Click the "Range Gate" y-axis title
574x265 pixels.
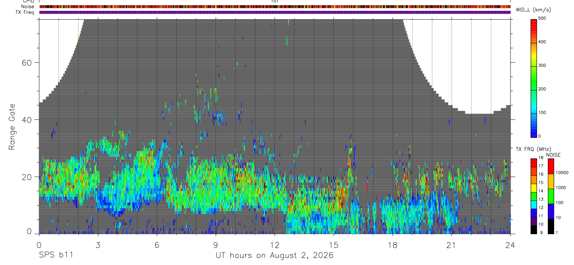click(12, 127)
